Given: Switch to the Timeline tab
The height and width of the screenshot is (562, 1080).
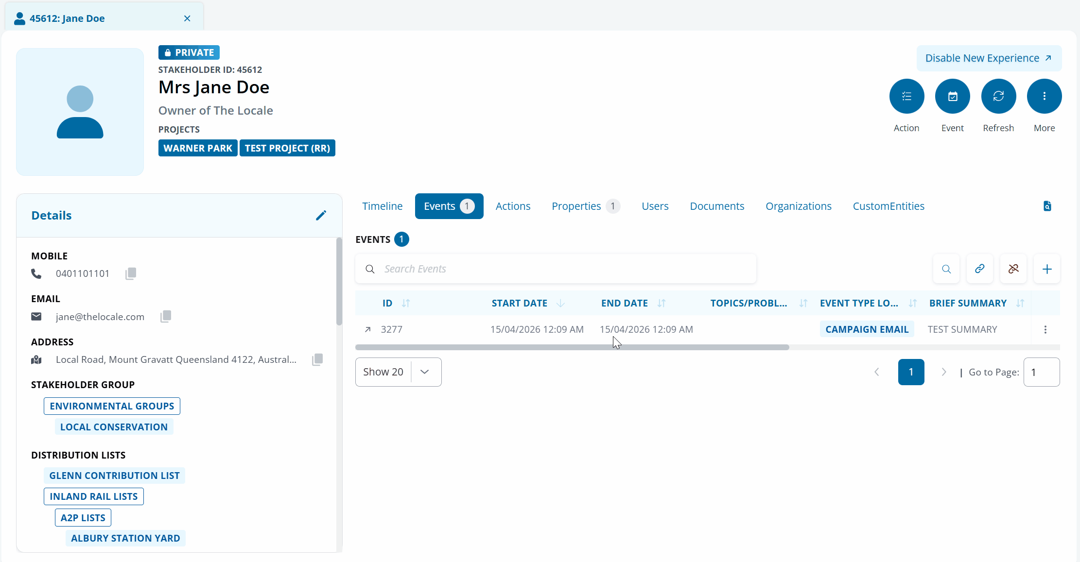Looking at the screenshot, I should tap(382, 206).
